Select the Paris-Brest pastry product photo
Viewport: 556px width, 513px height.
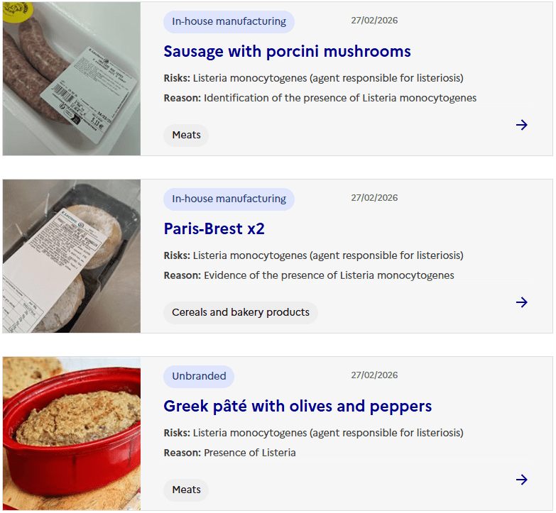pyautogui.click(x=72, y=256)
